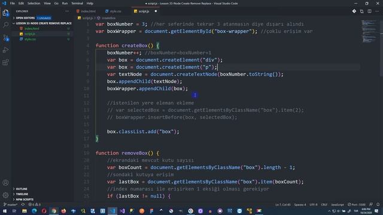The height and width of the screenshot is (215, 383).
Task: Open the Windows Start menu
Action: point(4,211)
